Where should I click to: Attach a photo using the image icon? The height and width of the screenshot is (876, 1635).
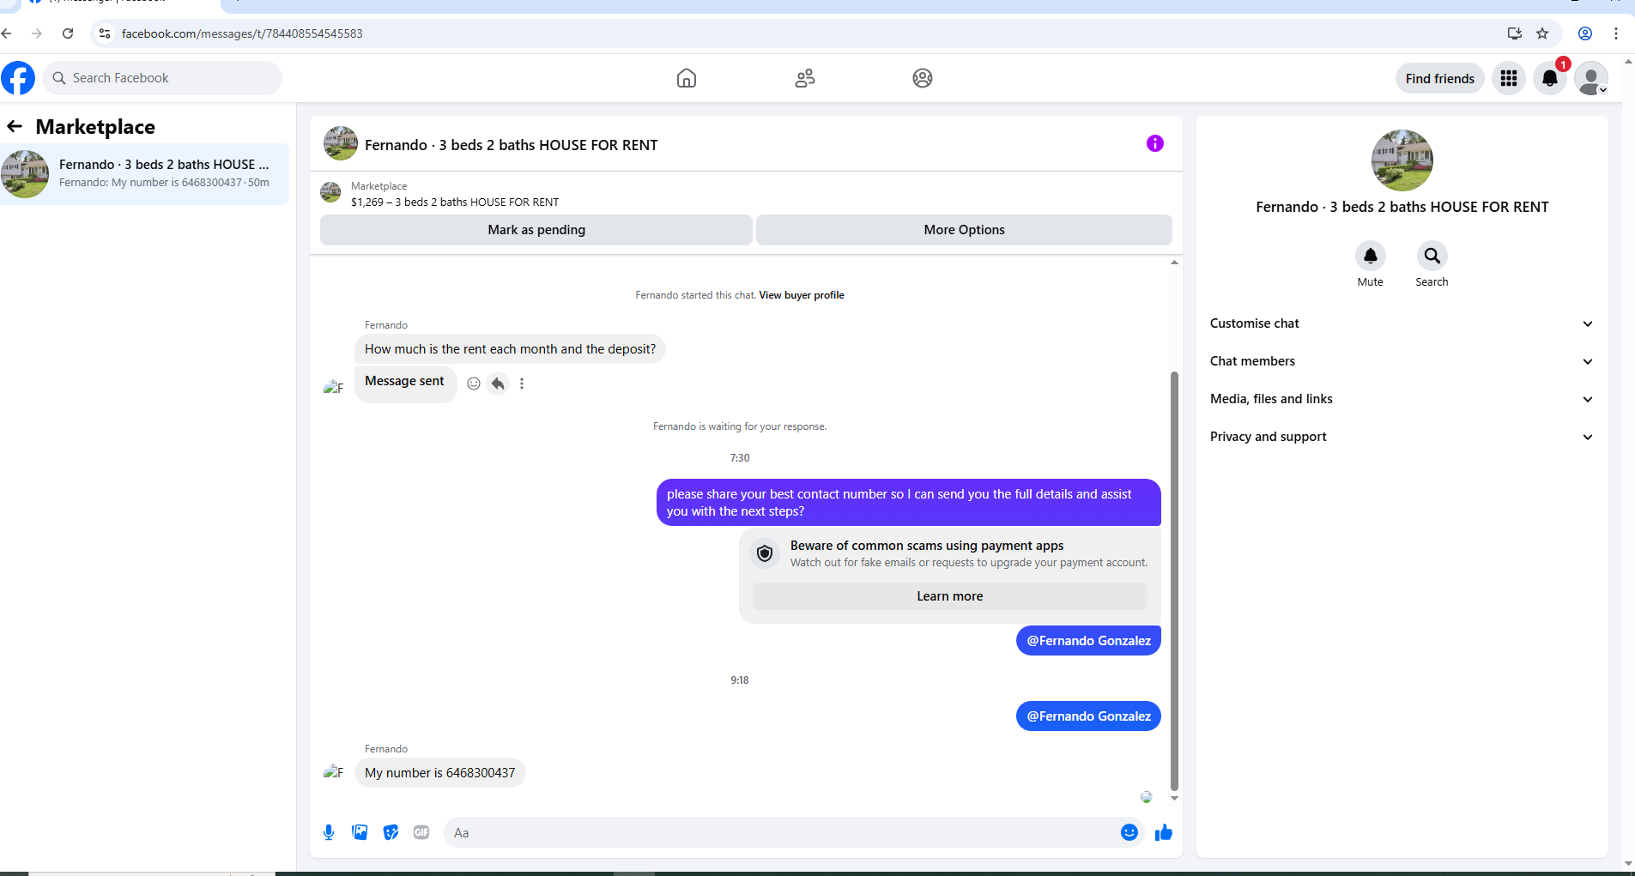pyautogui.click(x=360, y=832)
